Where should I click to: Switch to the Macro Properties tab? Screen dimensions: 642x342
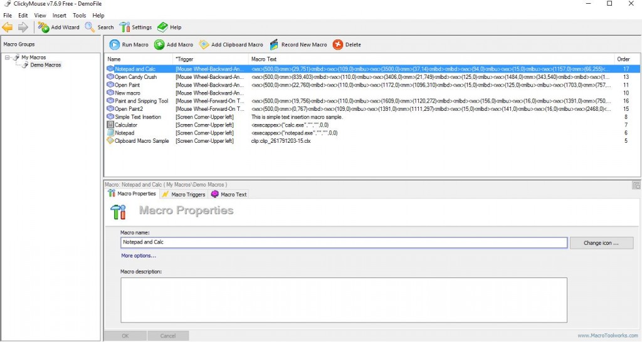pos(132,194)
